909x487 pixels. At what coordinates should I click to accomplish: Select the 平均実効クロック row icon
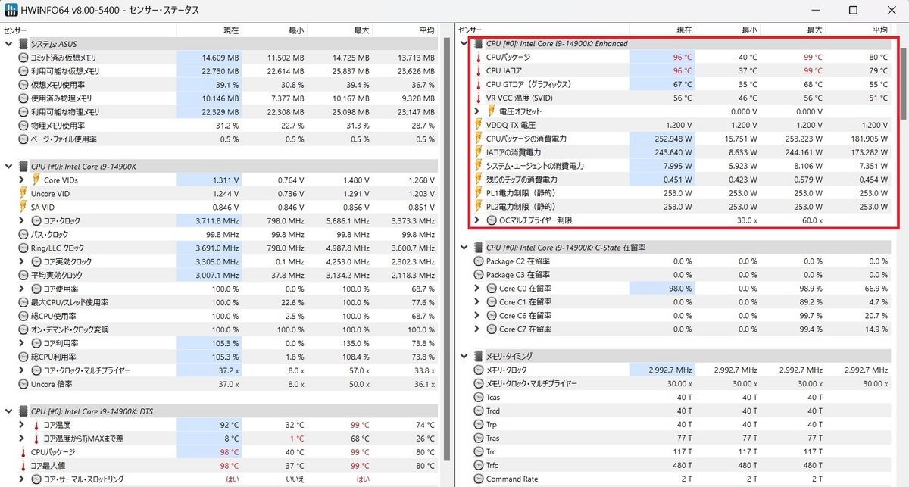(23, 276)
